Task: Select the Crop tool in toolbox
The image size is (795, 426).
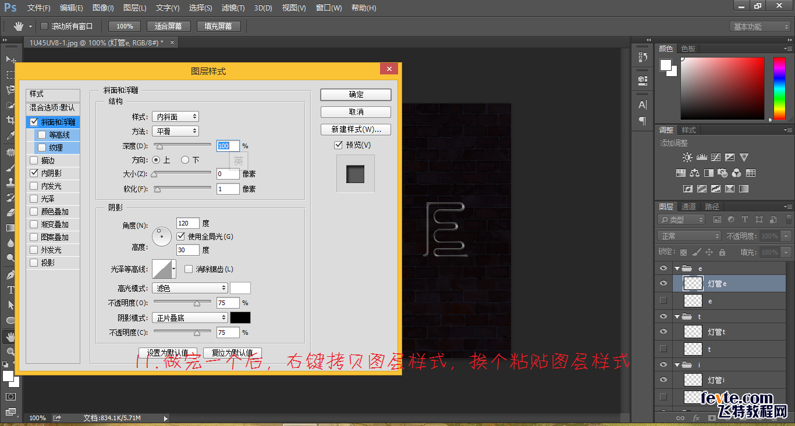Action: point(10,120)
